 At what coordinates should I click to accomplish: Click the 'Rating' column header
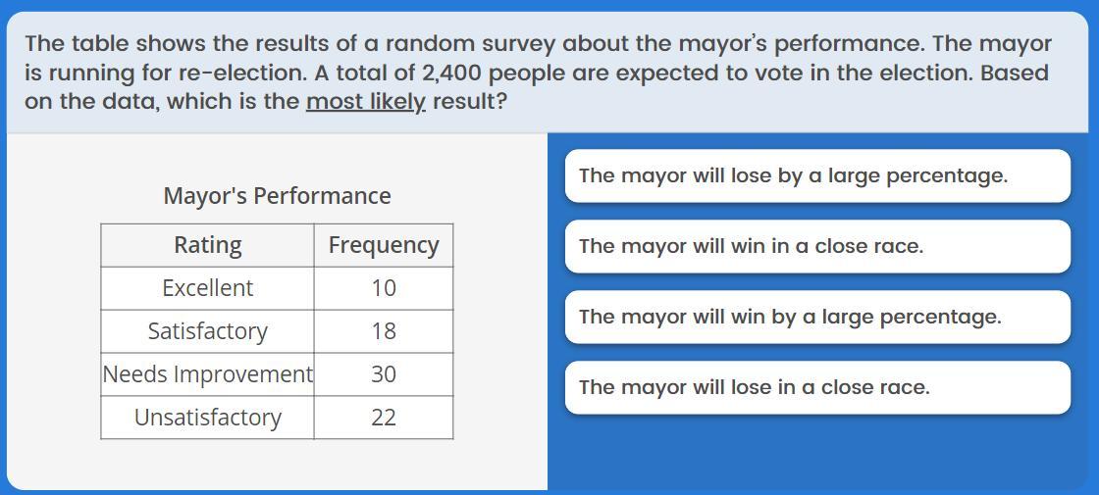(x=207, y=245)
